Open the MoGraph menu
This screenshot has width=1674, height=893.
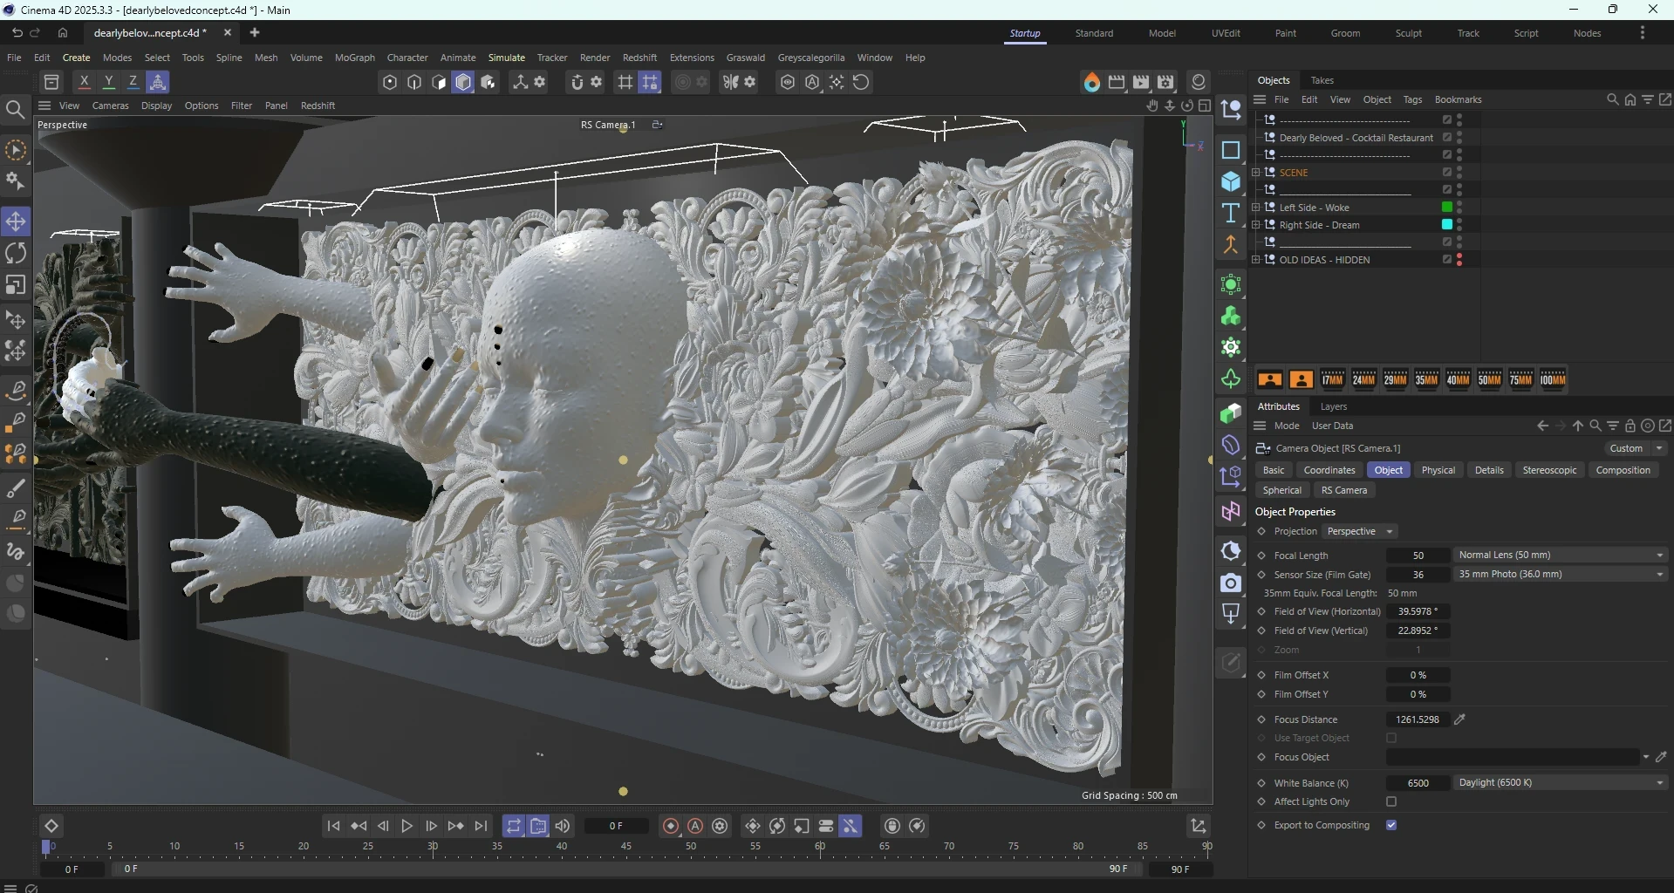pos(354,58)
